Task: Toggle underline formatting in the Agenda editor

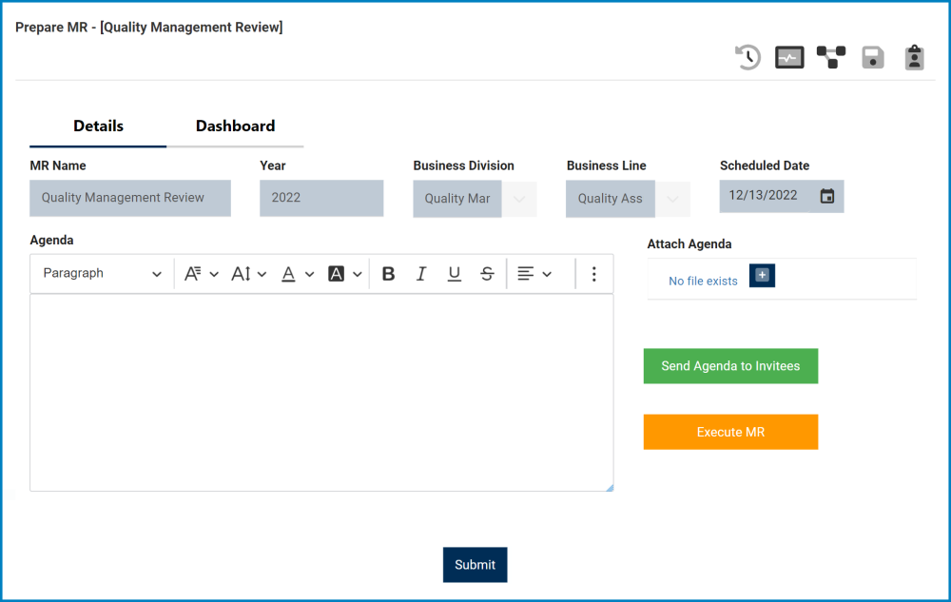Action: click(x=454, y=273)
